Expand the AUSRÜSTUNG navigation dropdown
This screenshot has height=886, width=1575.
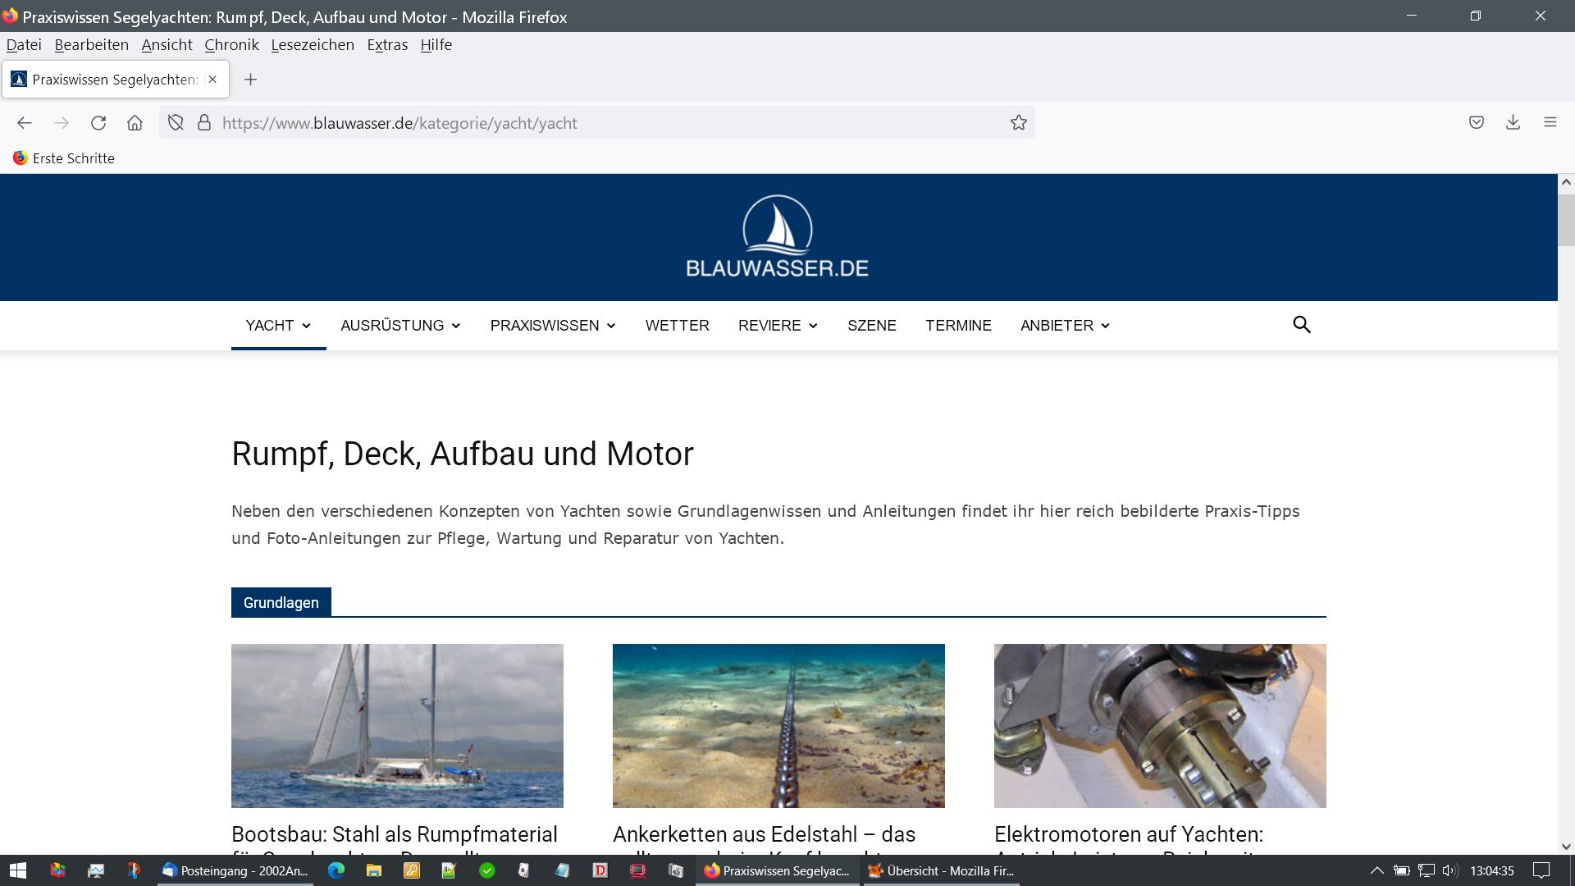tap(400, 326)
